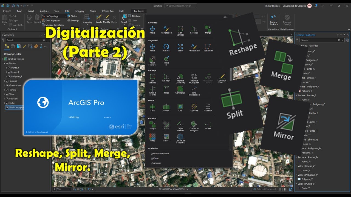Pick the Line Intersection tool
351x197 pixels.
click(x=194, y=91)
